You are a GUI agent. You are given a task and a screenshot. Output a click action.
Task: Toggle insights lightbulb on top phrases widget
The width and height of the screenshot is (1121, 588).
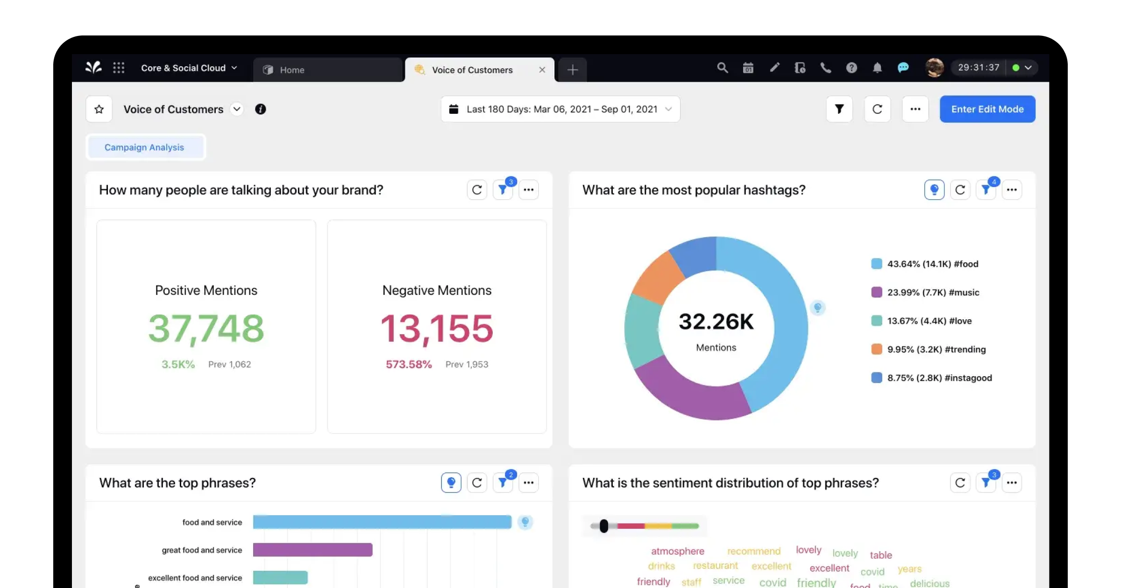[x=451, y=483]
